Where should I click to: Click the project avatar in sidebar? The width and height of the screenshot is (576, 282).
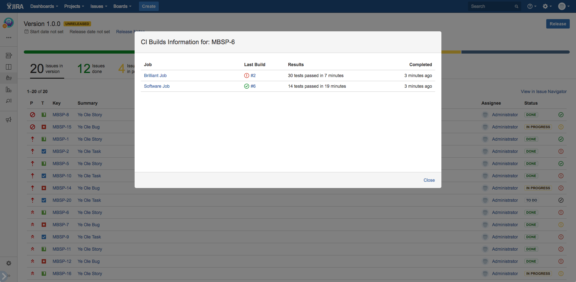8,23
